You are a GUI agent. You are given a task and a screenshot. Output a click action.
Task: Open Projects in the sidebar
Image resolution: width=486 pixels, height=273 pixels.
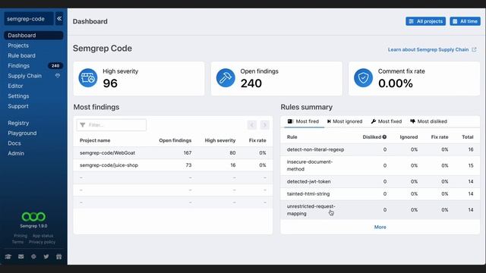[x=18, y=45]
